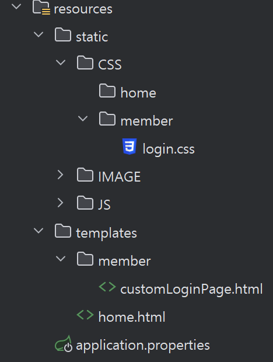Collapse the member folder under CSS

pos(83,119)
